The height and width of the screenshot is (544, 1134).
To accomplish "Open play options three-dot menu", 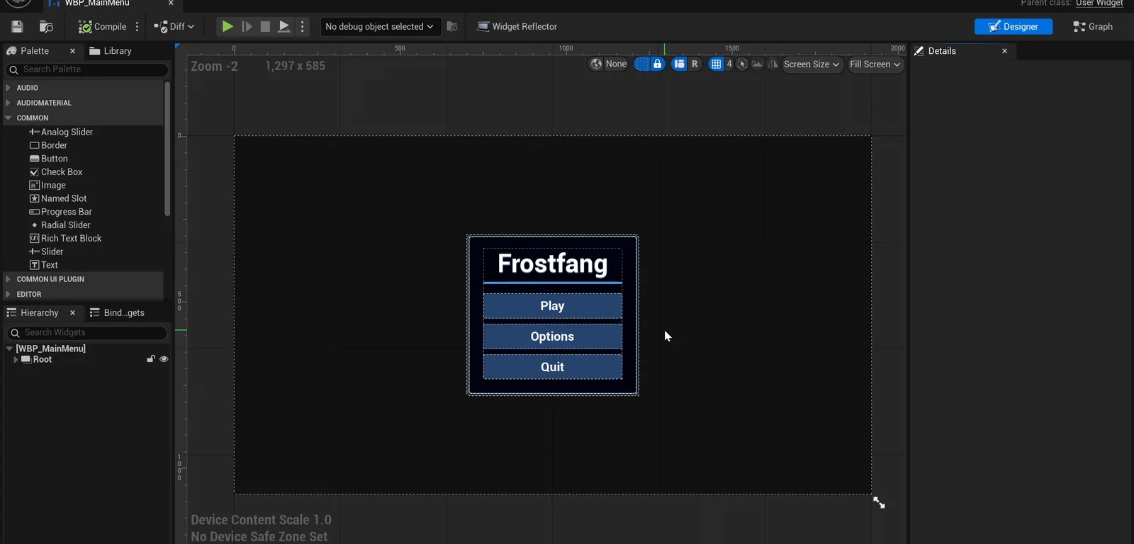I will point(303,27).
